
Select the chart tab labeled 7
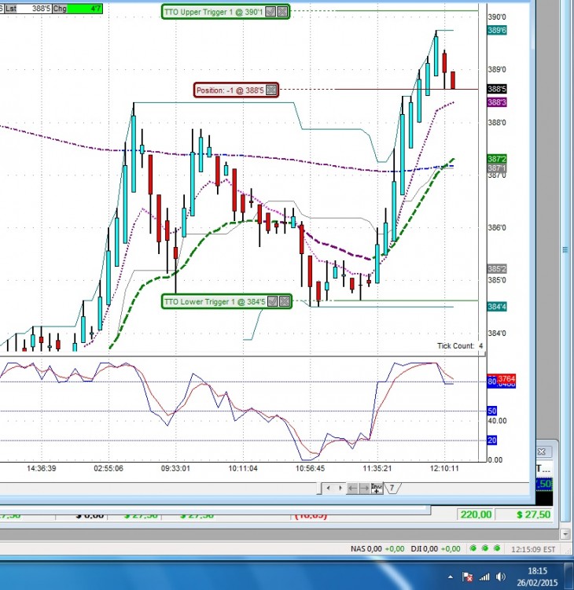point(392,488)
